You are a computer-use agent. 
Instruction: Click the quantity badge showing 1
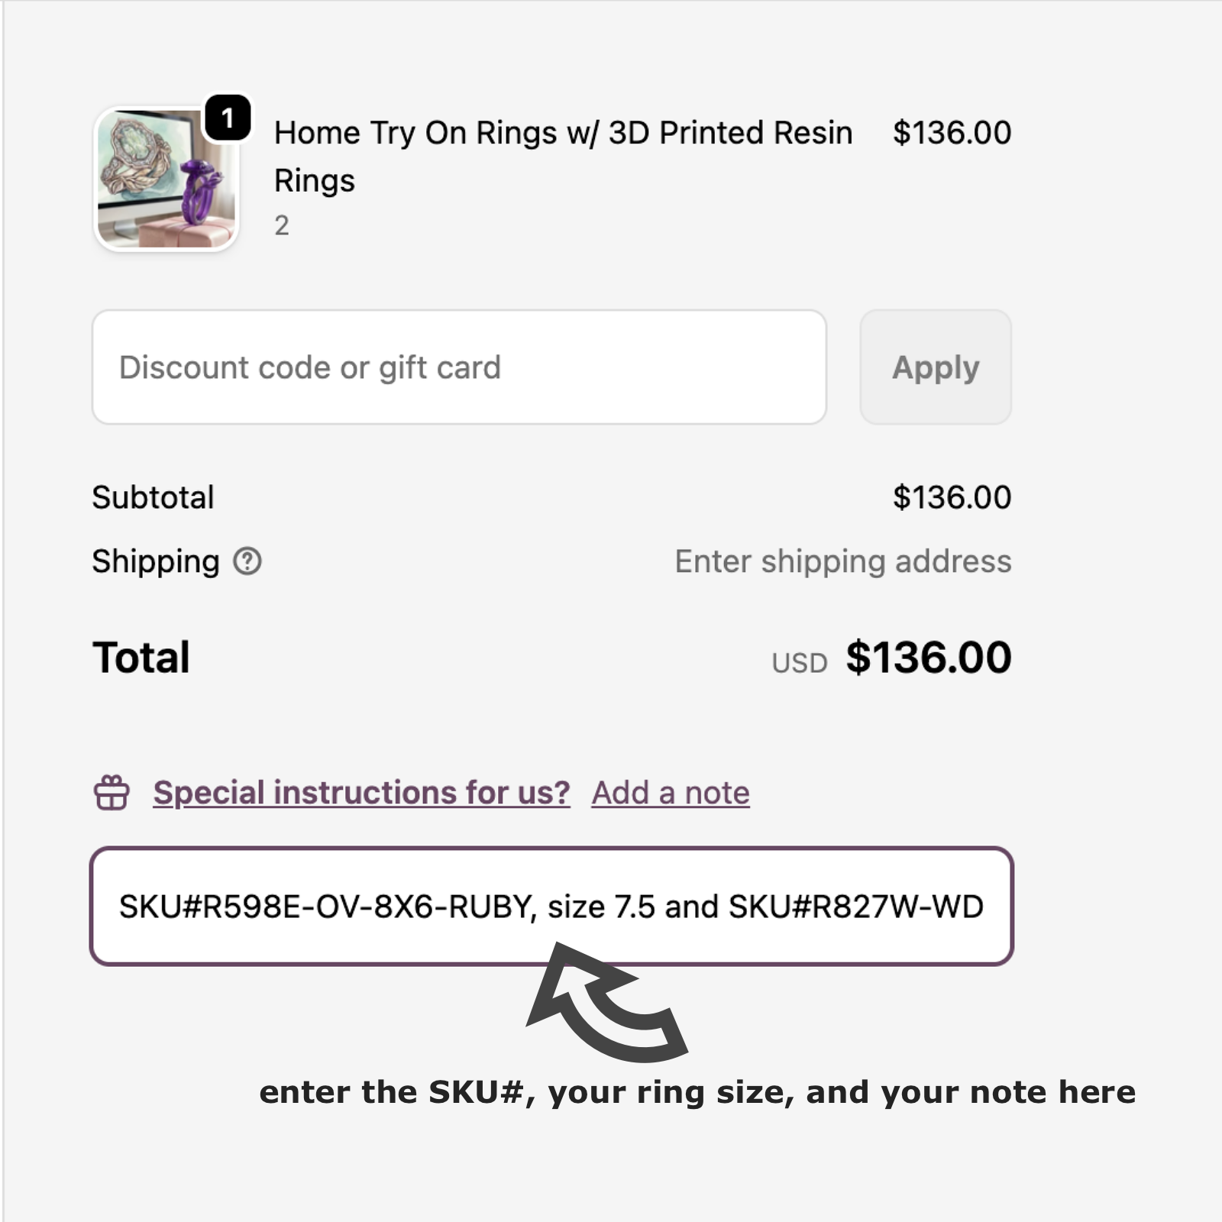[x=226, y=116]
